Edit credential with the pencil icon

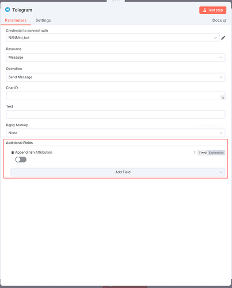(x=223, y=38)
